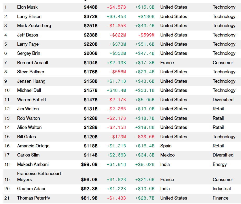Click Larry Ellison's +$180B YTD change

click(x=146, y=16)
